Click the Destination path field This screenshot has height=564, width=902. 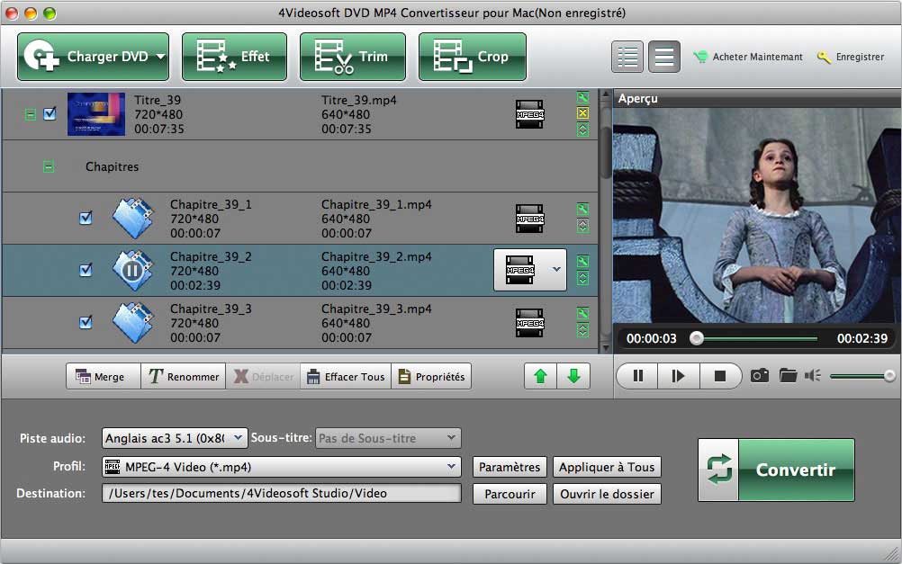[x=281, y=494]
